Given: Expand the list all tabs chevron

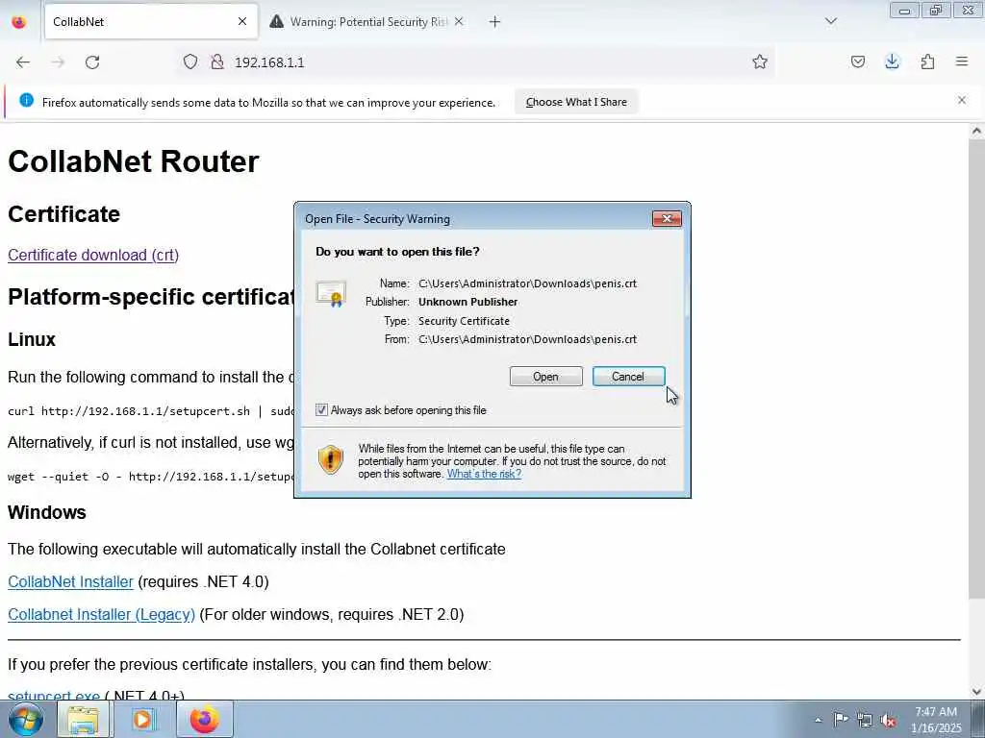Looking at the screenshot, I should click(830, 21).
